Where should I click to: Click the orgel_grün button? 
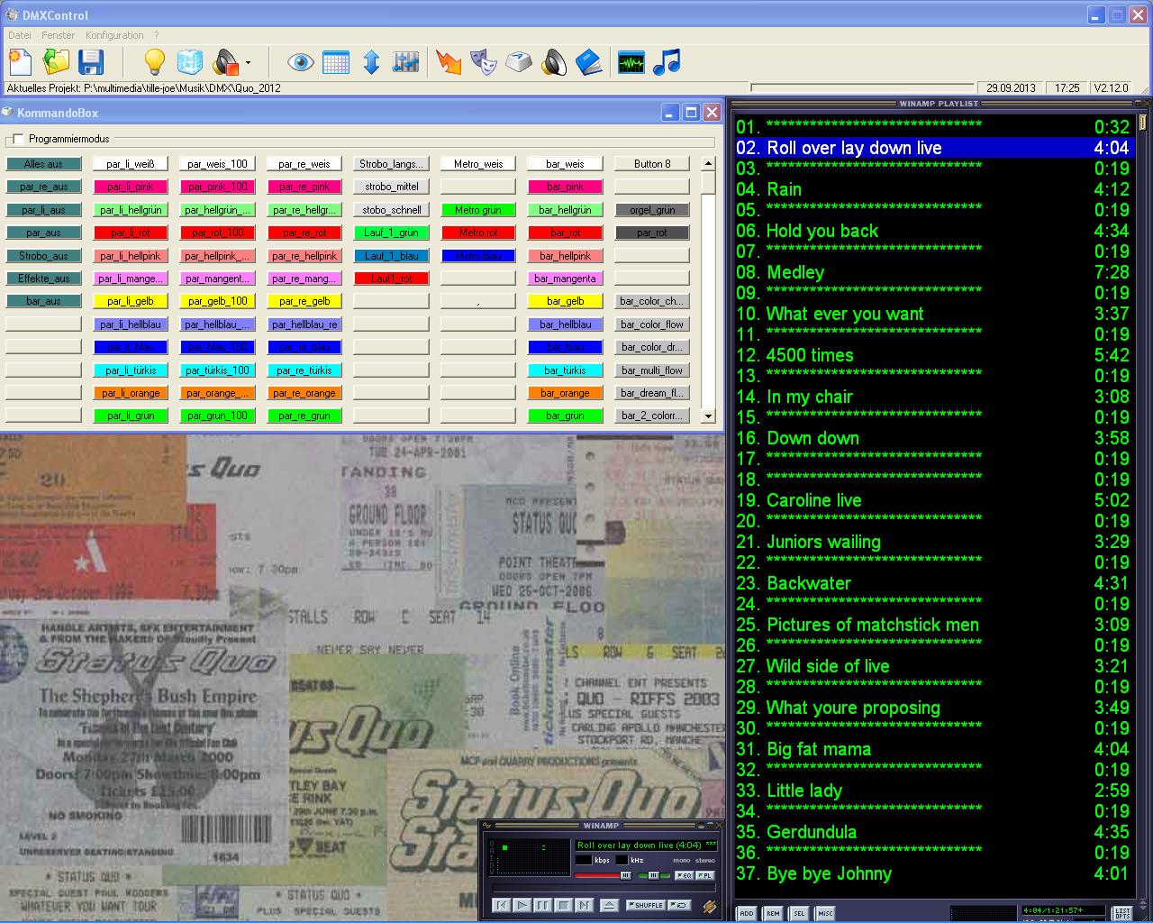pyautogui.click(x=652, y=210)
